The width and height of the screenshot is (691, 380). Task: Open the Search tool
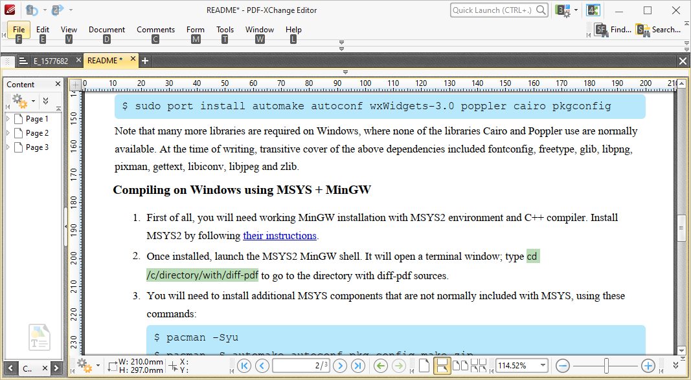659,29
